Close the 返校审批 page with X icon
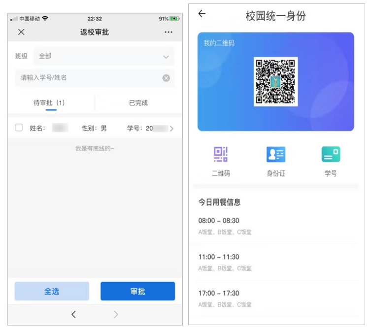Screen dimensions: 370x330 coord(21,32)
